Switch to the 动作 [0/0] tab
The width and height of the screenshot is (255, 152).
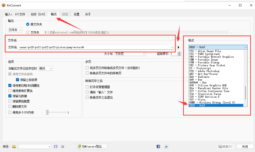(38, 14)
